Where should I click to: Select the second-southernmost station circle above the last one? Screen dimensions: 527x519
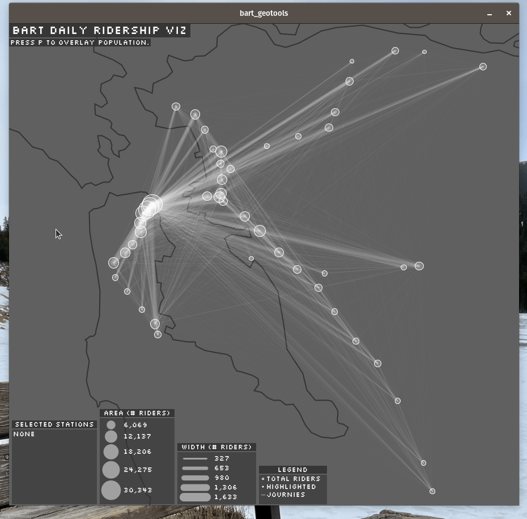pyautogui.click(x=423, y=463)
